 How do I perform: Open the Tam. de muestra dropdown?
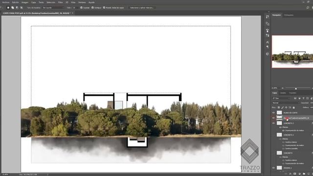click(53, 8)
